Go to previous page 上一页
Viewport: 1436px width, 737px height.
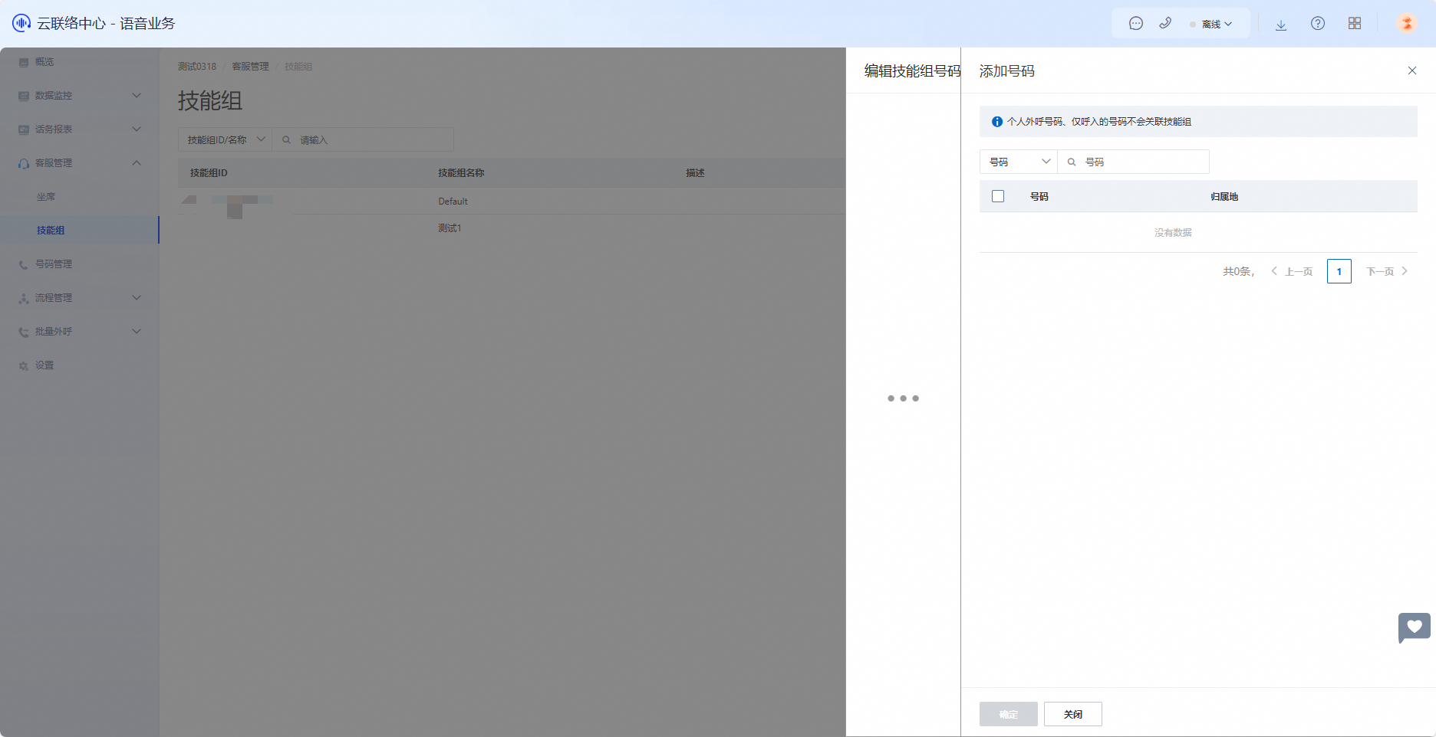coord(1292,271)
